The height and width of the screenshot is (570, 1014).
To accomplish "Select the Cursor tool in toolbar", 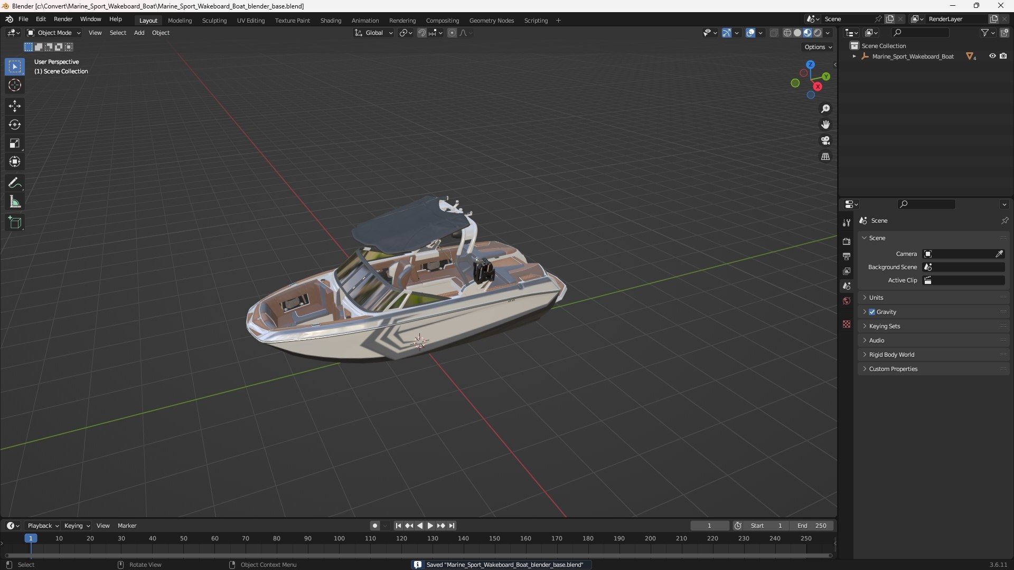I will click(x=15, y=85).
